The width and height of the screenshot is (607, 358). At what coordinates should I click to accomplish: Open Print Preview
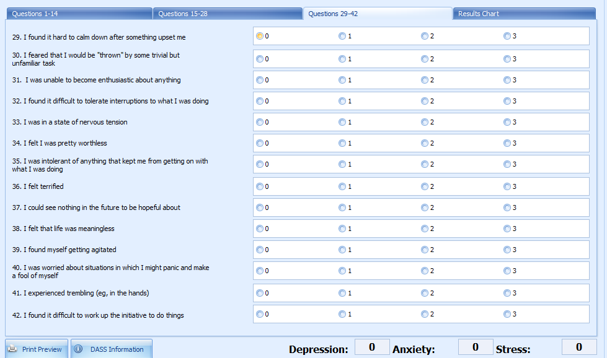[x=37, y=349]
